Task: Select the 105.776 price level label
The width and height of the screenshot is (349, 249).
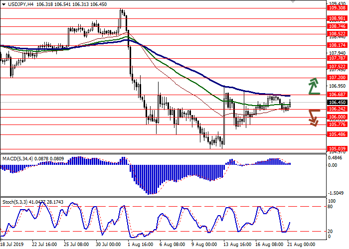Action: click(x=337, y=124)
